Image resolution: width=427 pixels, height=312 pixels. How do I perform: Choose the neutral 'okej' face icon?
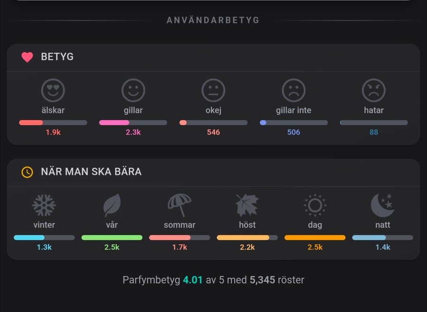[213, 90]
